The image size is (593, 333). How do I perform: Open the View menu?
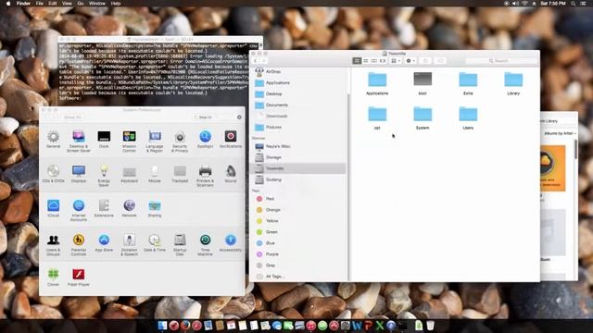67,3
